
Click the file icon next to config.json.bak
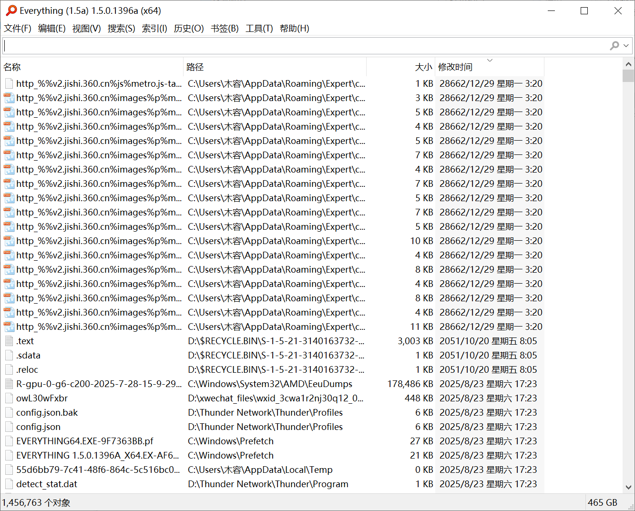(9, 412)
